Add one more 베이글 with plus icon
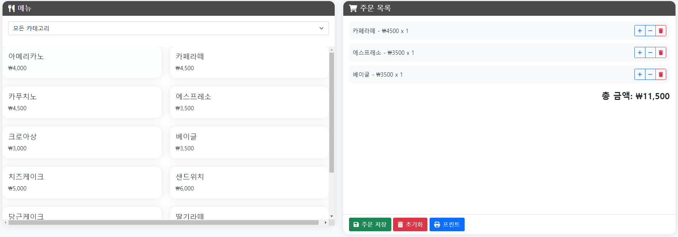Screen dimensions: 678x237 640,74
